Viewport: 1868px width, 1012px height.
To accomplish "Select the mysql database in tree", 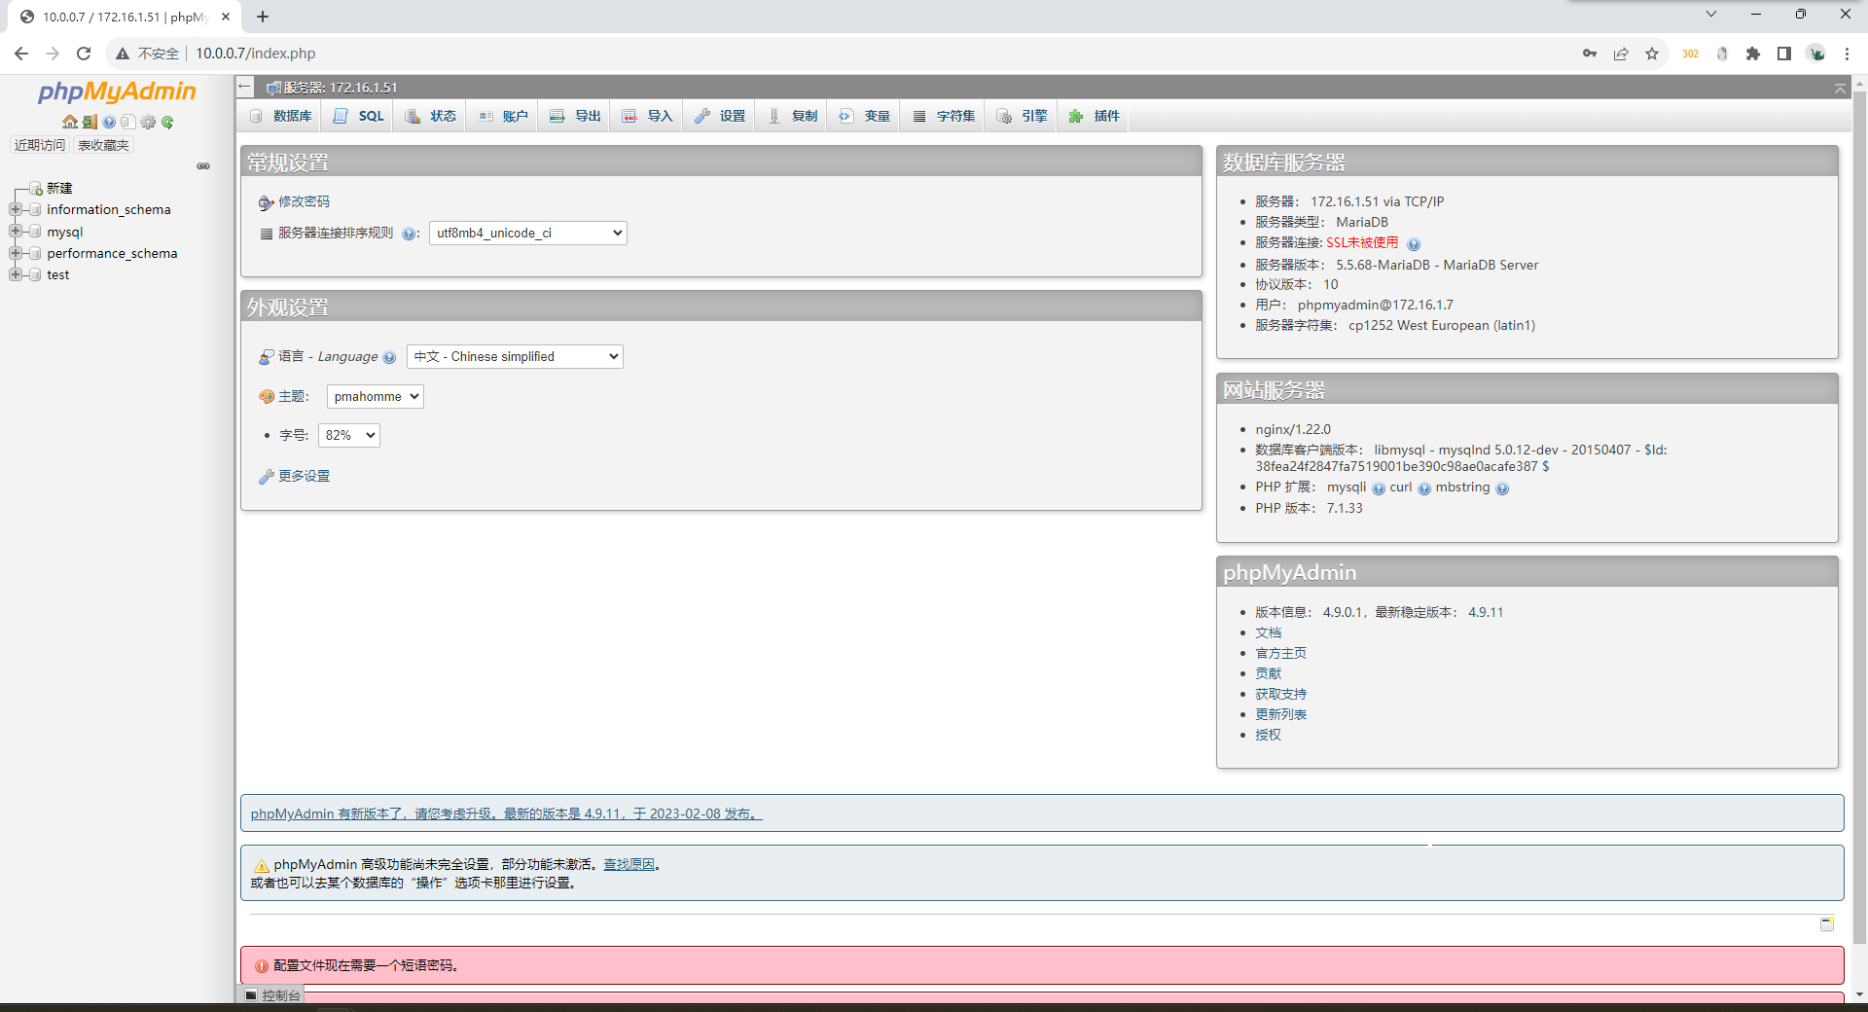I will [65, 232].
